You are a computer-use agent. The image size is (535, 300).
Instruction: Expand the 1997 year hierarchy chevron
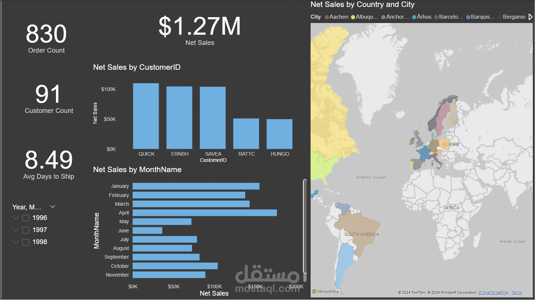click(15, 230)
